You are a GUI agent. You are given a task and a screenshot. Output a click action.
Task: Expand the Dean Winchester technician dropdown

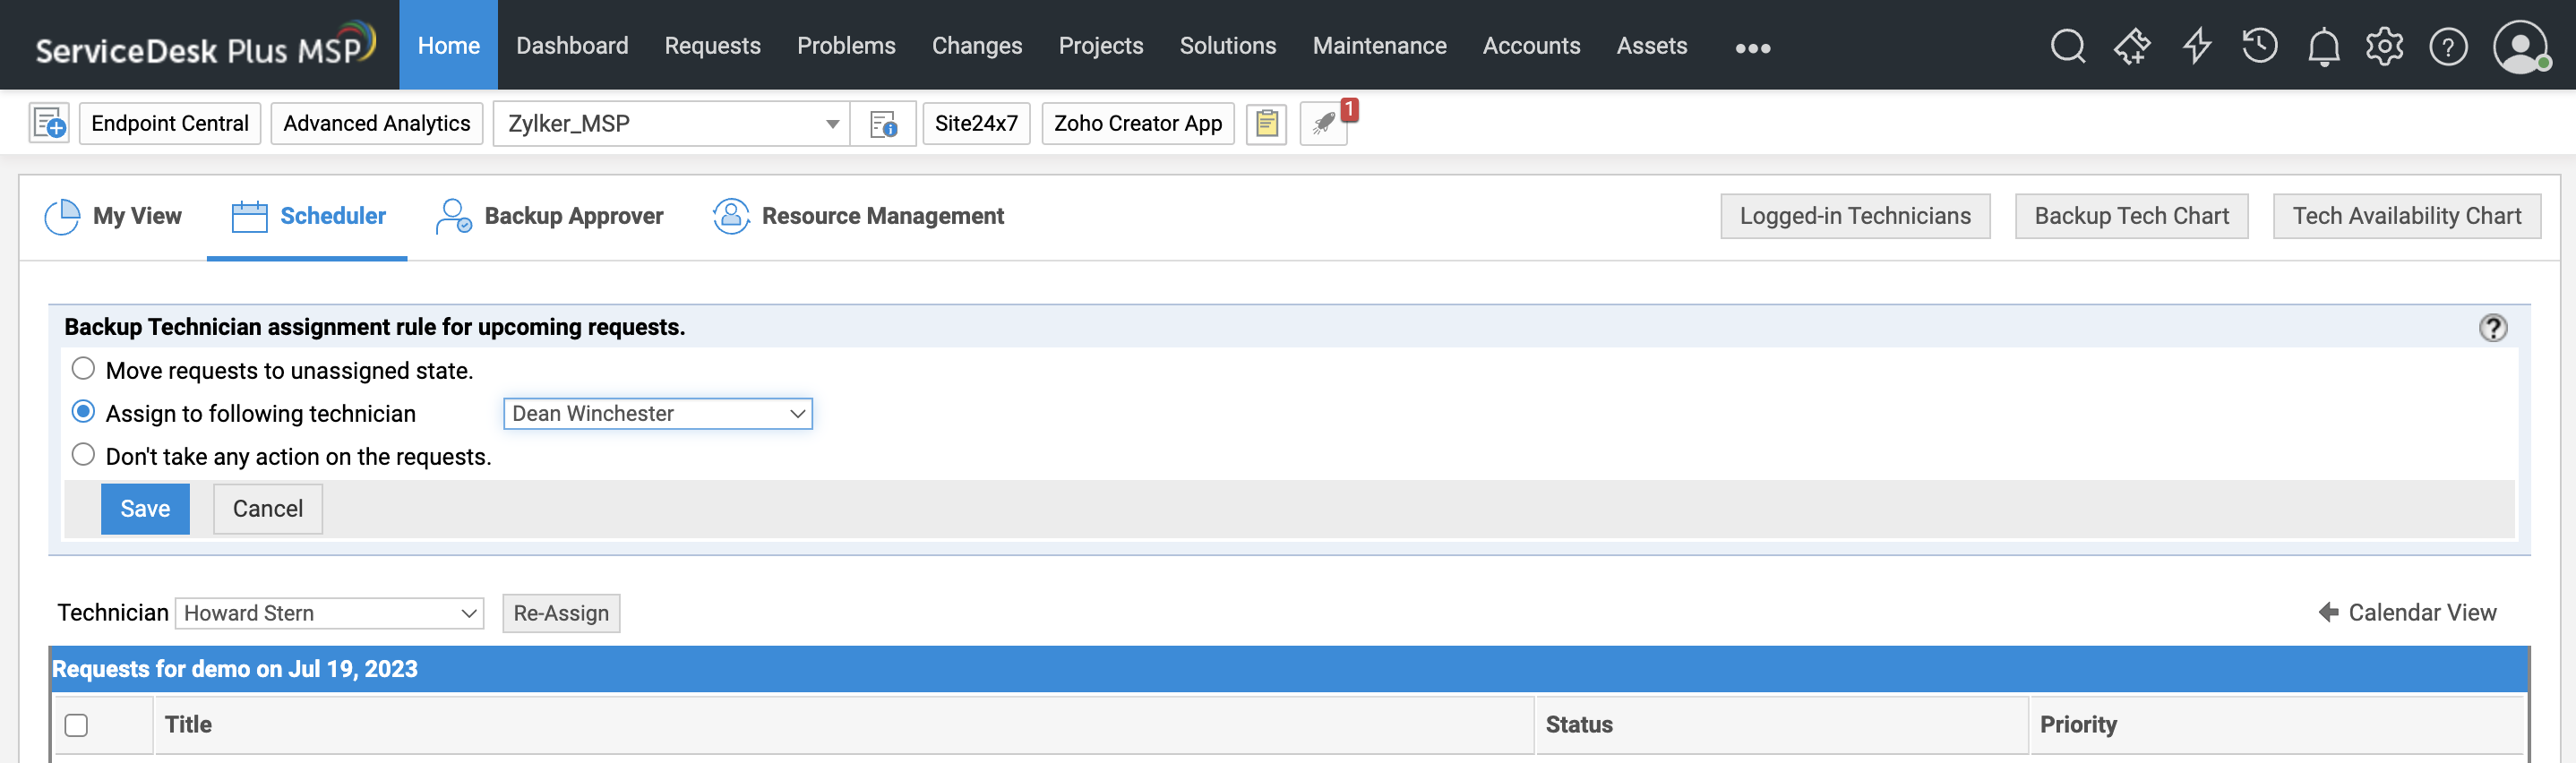click(x=657, y=414)
